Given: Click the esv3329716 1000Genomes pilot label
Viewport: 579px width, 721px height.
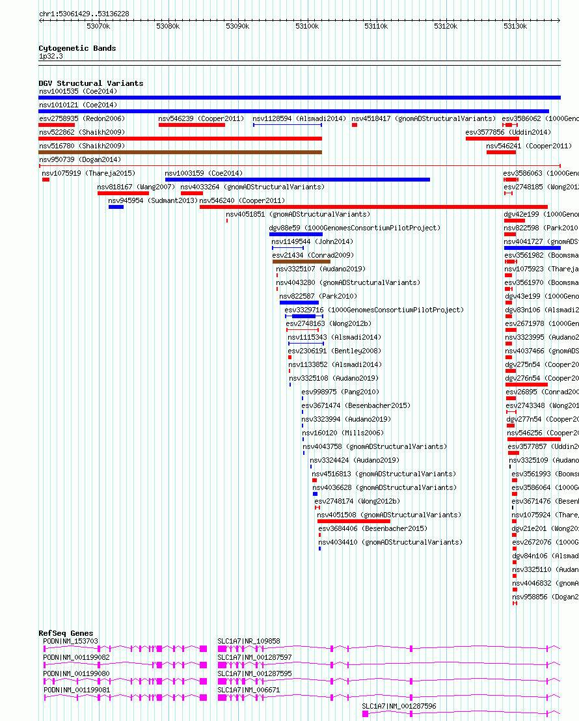Looking at the screenshot, I should tap(374, 310).
